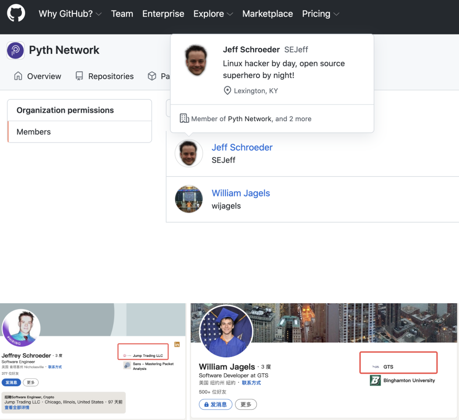Click the repo icon beside Repositories
Screen dimensions: 459x420
tap(79, 76)
